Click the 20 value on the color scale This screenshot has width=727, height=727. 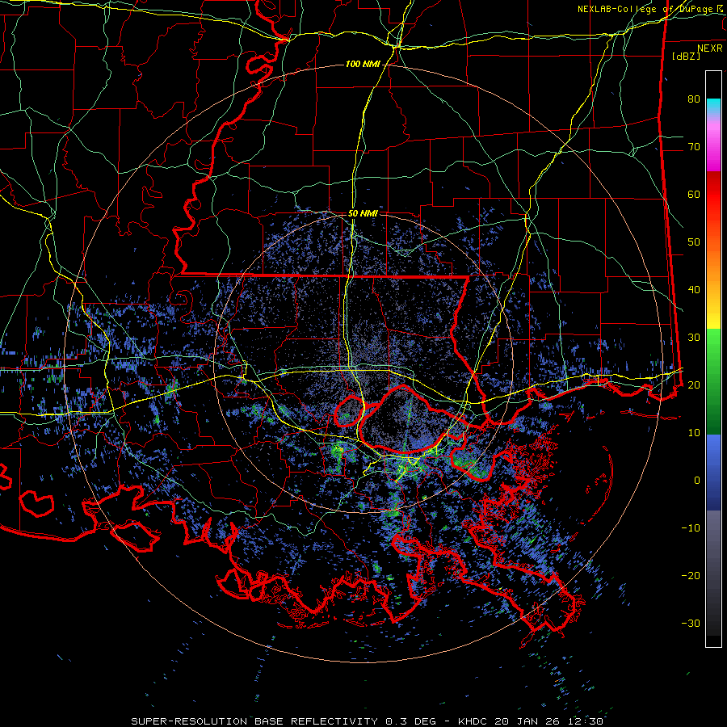coord(694,385)
